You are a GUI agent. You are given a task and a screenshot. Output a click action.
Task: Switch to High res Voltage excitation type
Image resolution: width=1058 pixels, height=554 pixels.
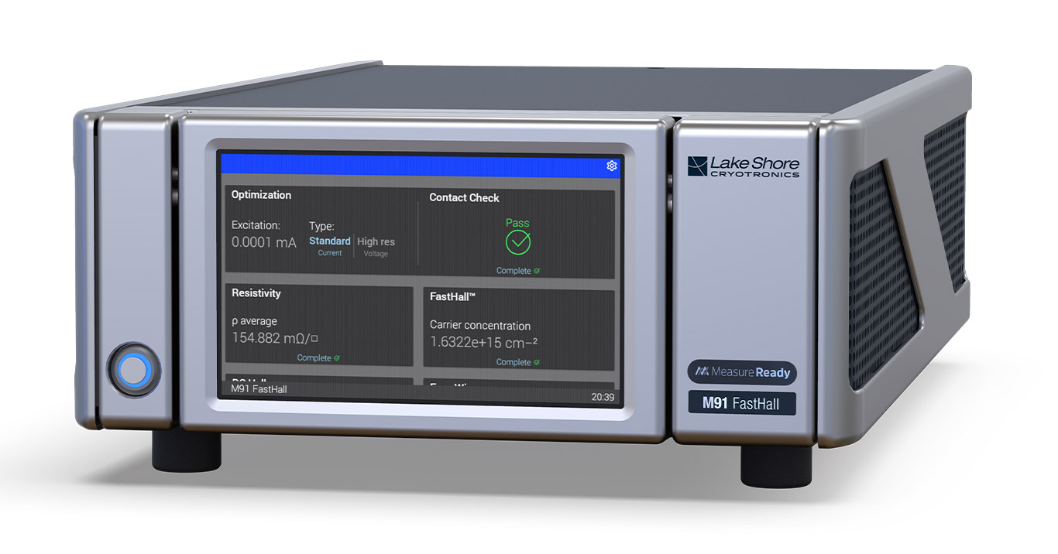[x=376, y=245]
